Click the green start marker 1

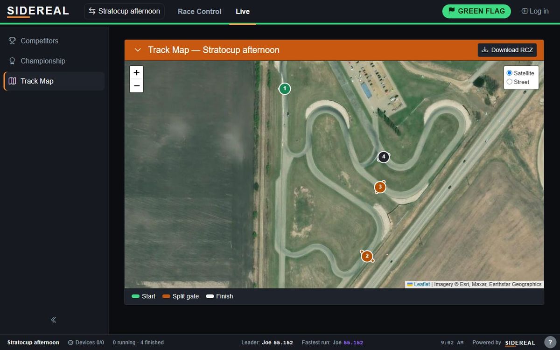click(285, 89)
